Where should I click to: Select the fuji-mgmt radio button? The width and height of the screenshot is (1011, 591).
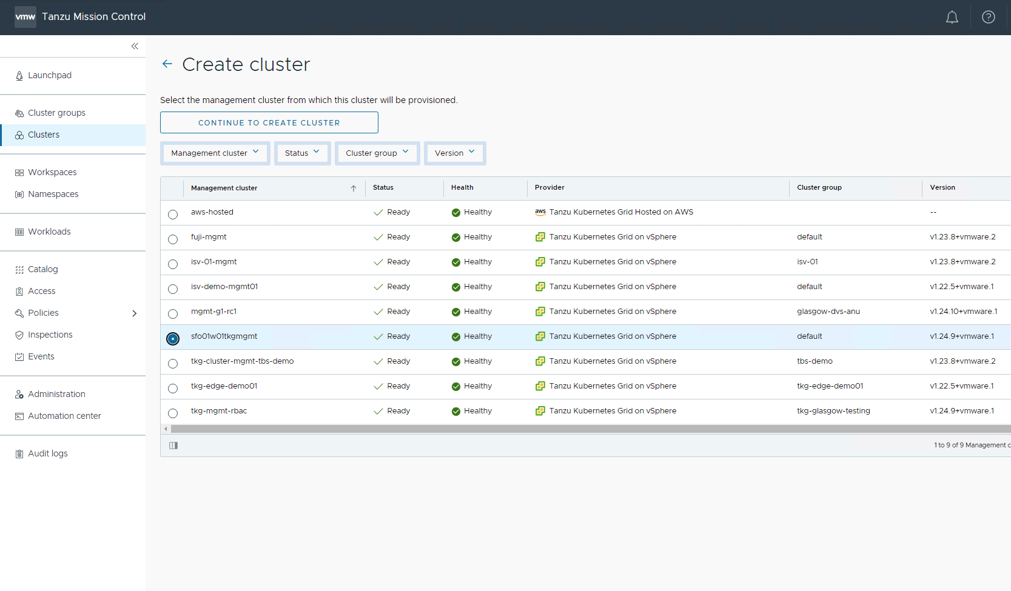(x=173, y=239)
